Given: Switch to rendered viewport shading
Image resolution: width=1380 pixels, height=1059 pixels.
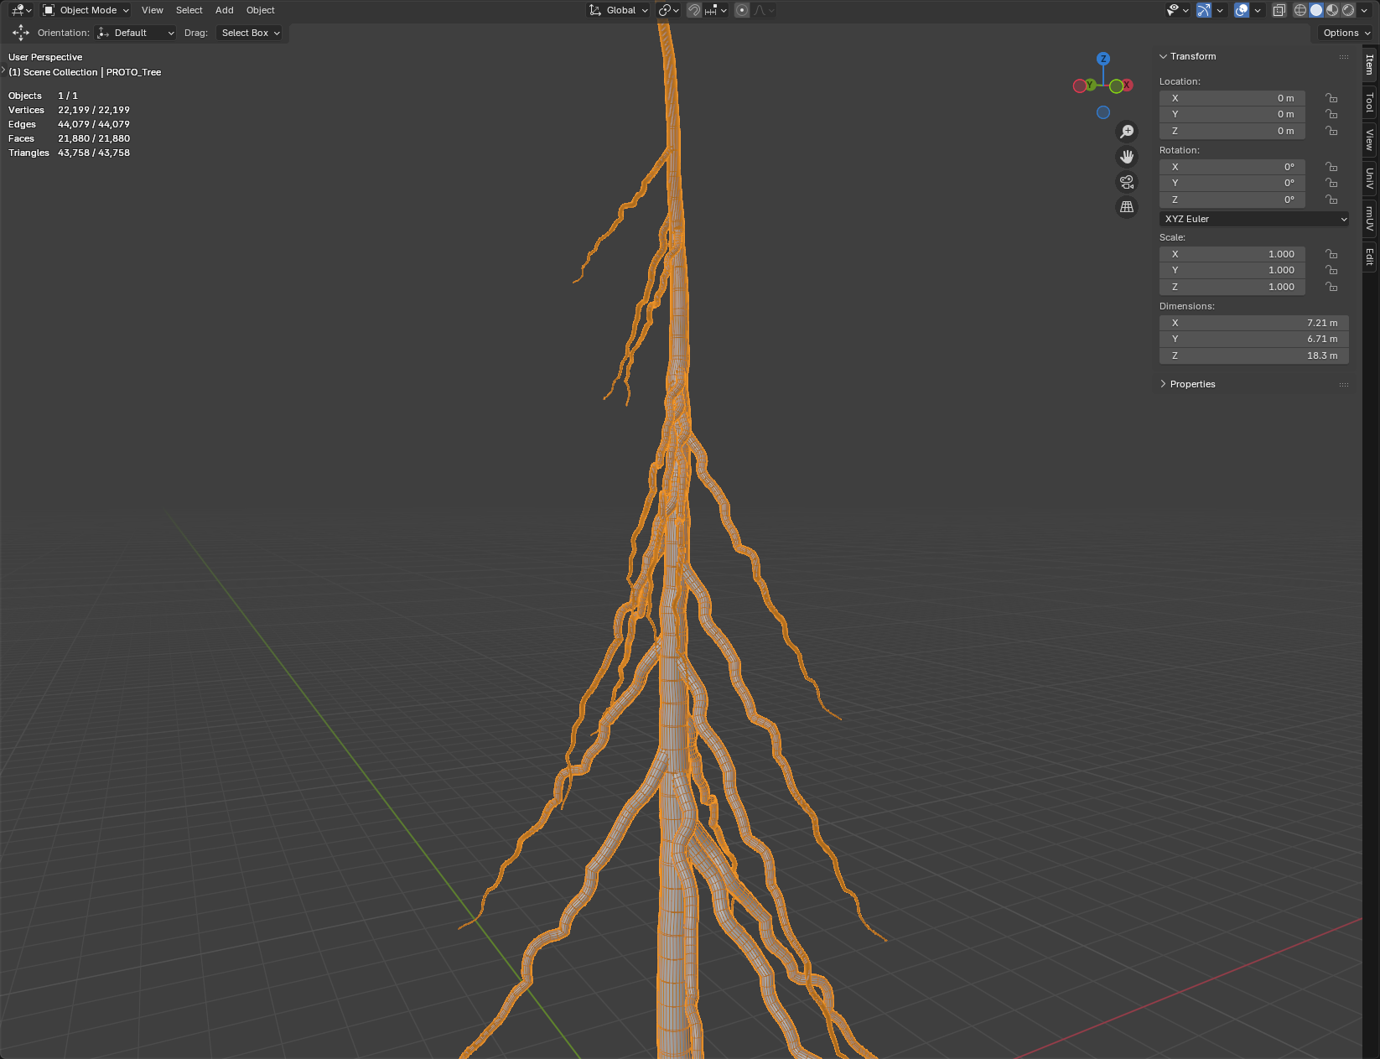Looking at the screenshot, I should click(x=1348, y=10).
